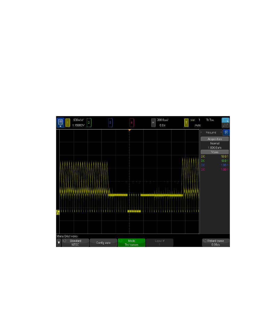Select channel 1 yellow badge
The width and height of the screenshot is (253, 311).
tap(68, 123)
